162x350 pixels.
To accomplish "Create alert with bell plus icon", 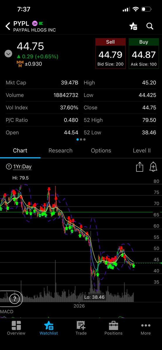I will click(x=153, y=167).
